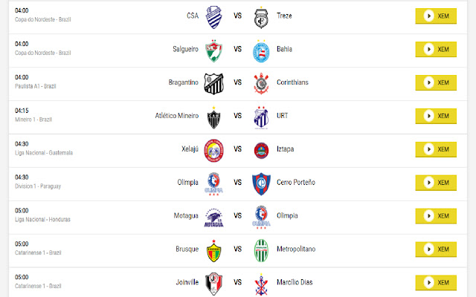Select the Xelajú round club emblem
This screenshot has width=476, height=297.
click(213, 151)
